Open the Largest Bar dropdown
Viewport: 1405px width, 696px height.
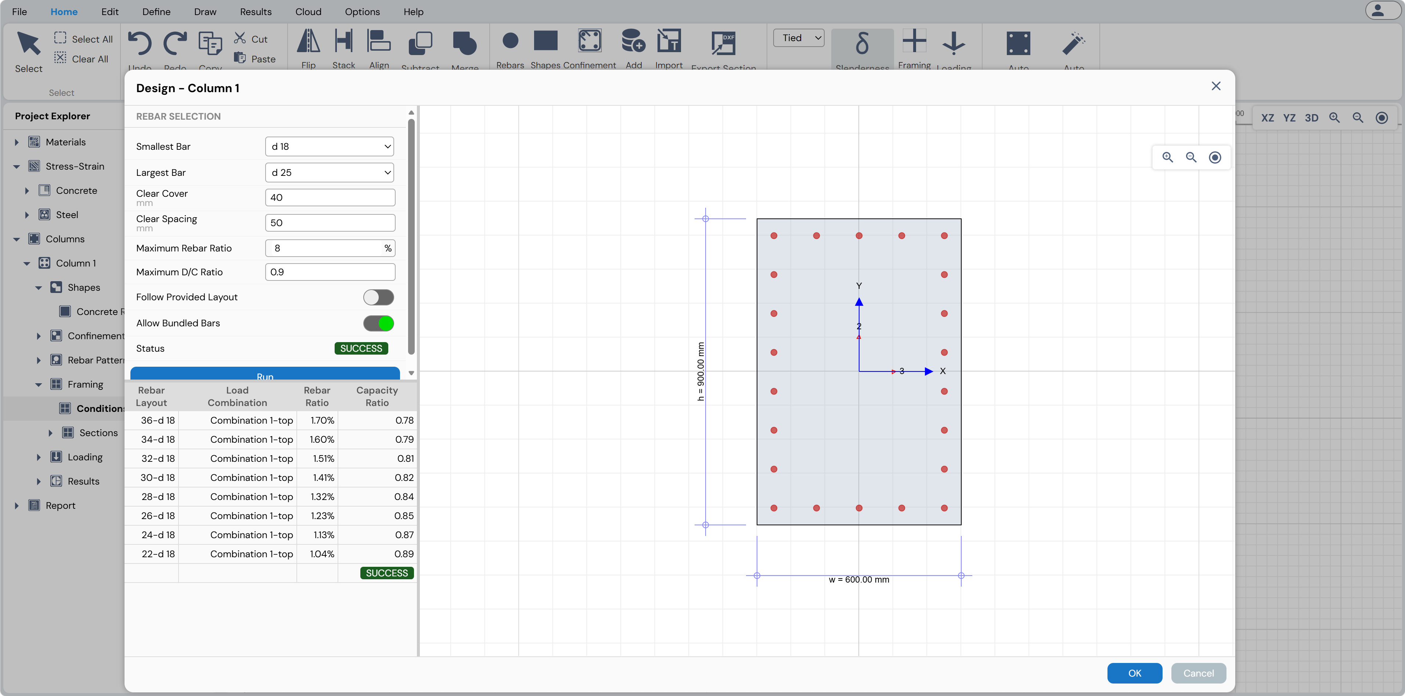click(329, 172)
